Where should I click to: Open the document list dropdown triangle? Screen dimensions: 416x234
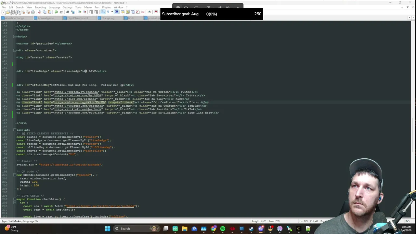pos(408,7)
